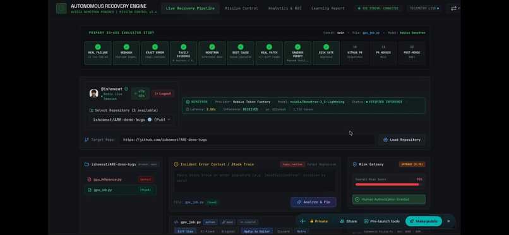This screenshot has width=509, height=235.
Task: Click the Load Repository button
Action: point(402,140)
